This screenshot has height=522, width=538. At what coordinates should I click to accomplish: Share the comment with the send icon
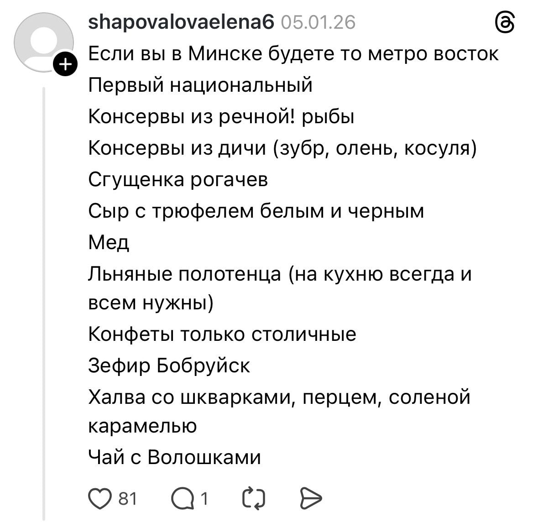coord(312,499)
